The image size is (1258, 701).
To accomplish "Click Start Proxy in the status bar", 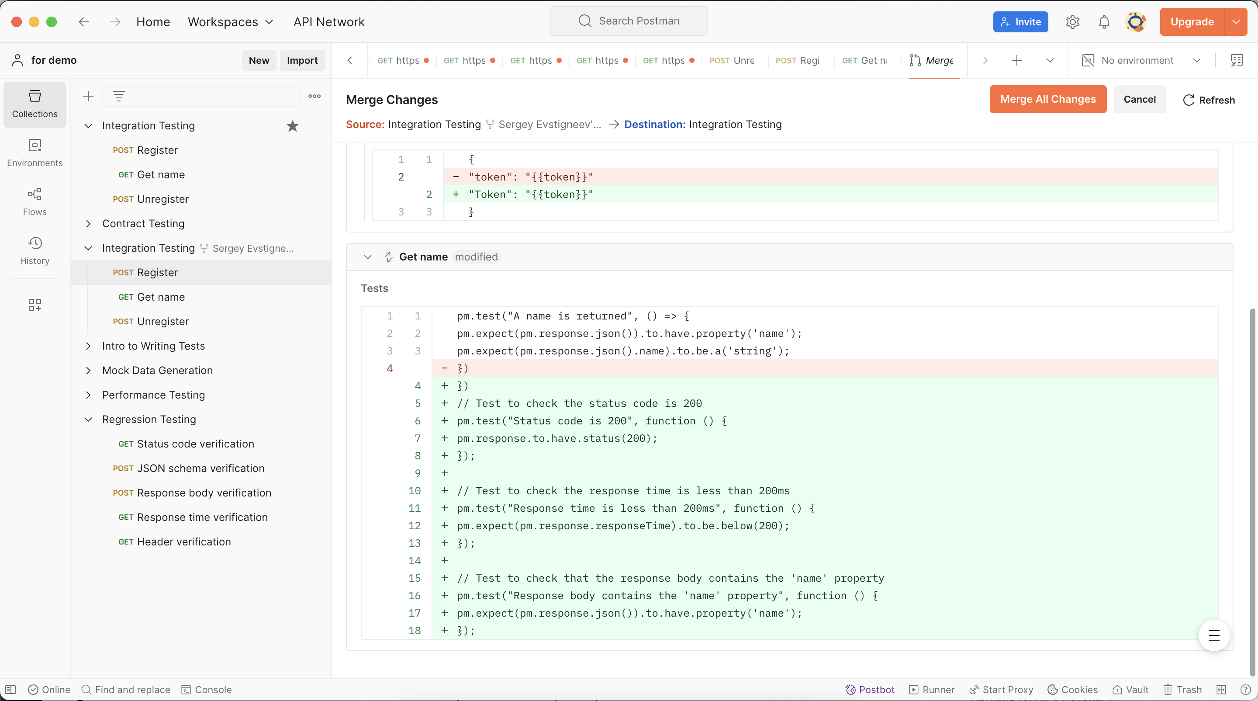I will (x=1002, y=689).
